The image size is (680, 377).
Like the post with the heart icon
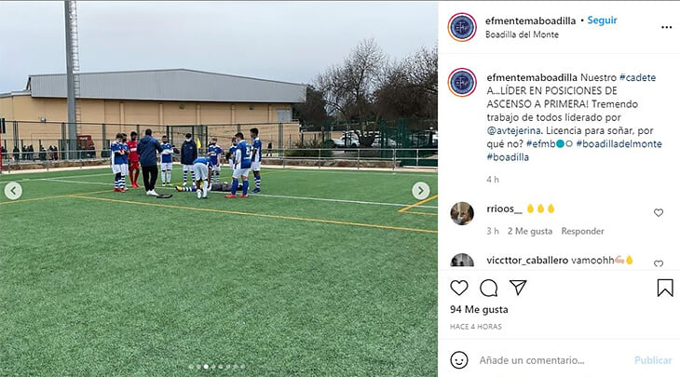pos(459,288)
